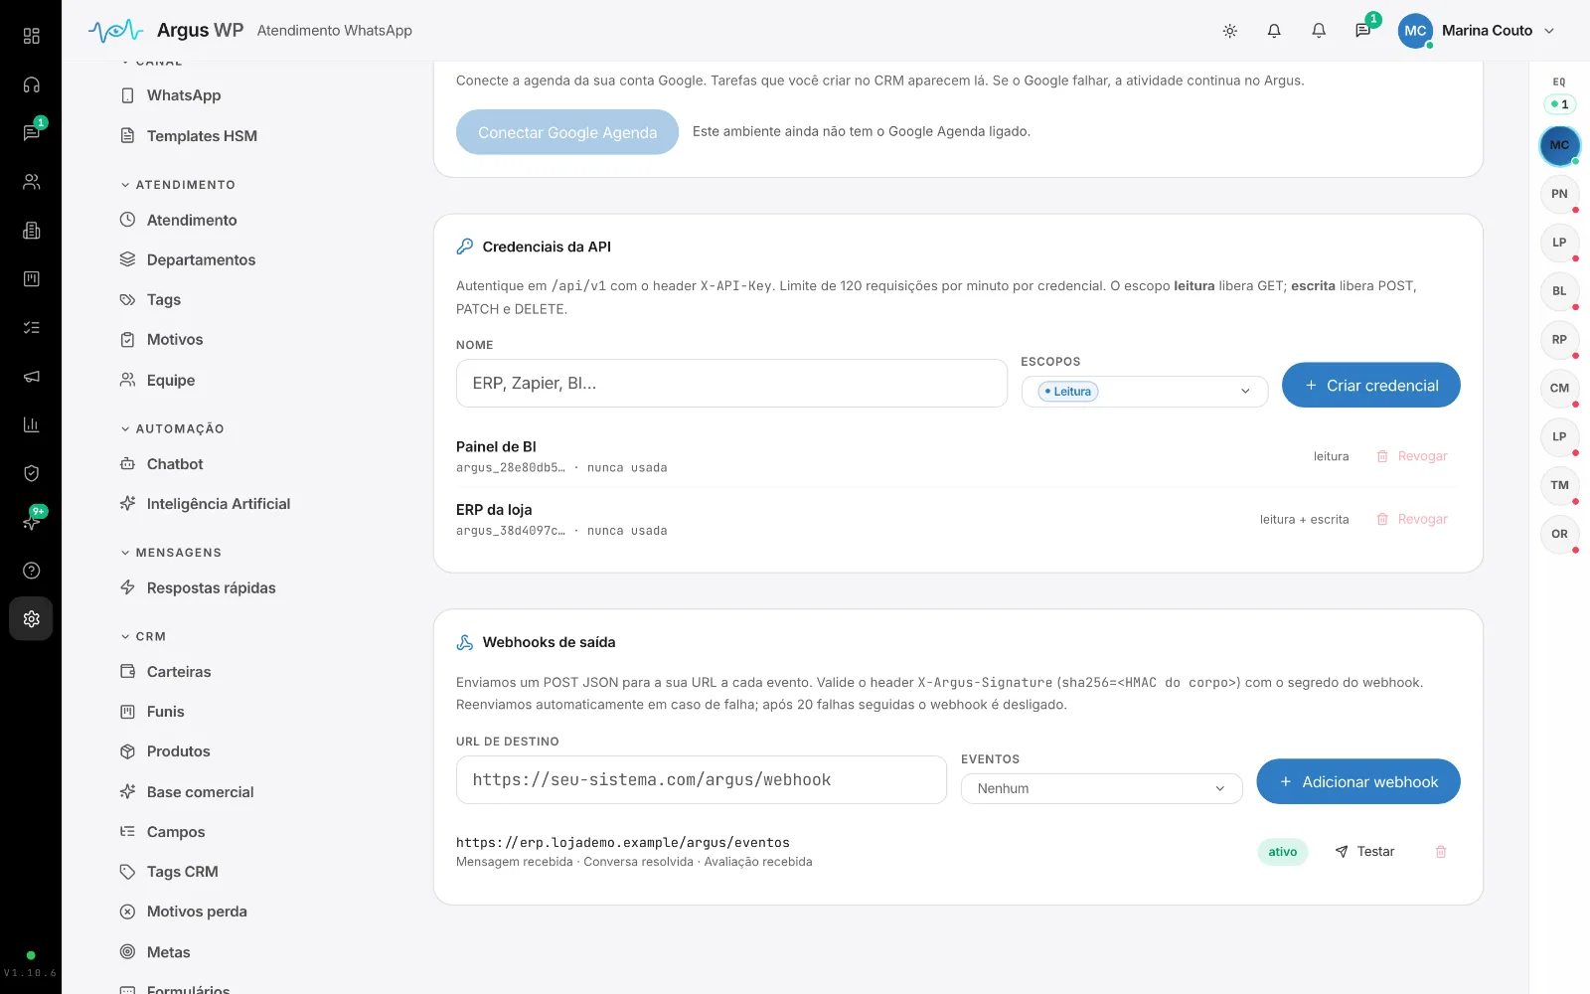Open the dashboard grid icon in left rail

point(31,36)
